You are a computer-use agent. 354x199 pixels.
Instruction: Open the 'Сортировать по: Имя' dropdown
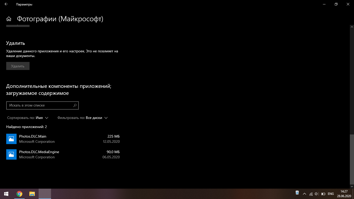click(28, 118)
